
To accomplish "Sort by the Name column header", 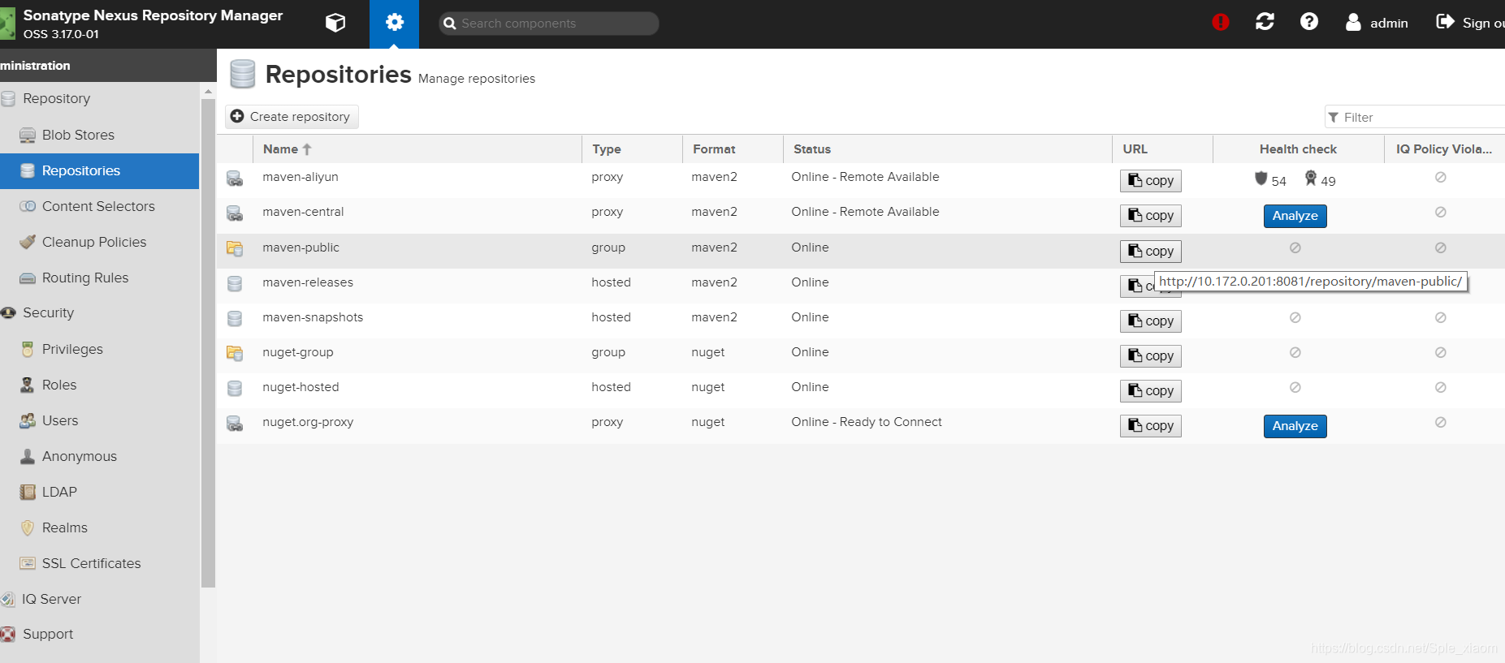I will point(417,149).
